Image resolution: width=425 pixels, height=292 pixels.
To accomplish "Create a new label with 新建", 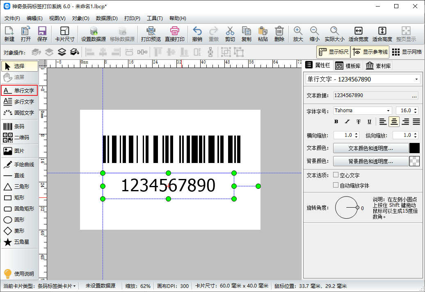I will point(9,34).
